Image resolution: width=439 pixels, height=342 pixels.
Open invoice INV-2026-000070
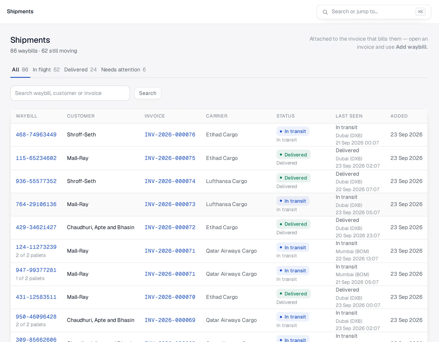point(170,297)
